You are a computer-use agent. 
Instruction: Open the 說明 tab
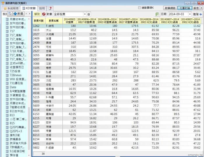pyautogui.click(x=42, y=8)
